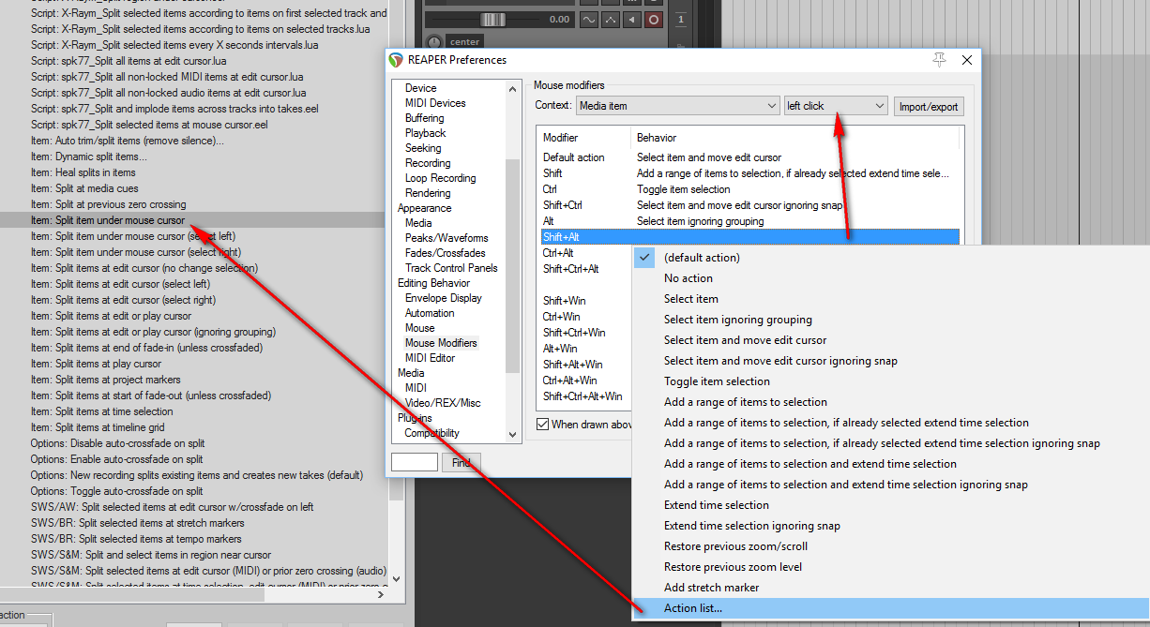Viewport: 1150px width, 627px height.
Task: Arm the track with the red record button
Action: pyautogui.click(x=654, y=20)
